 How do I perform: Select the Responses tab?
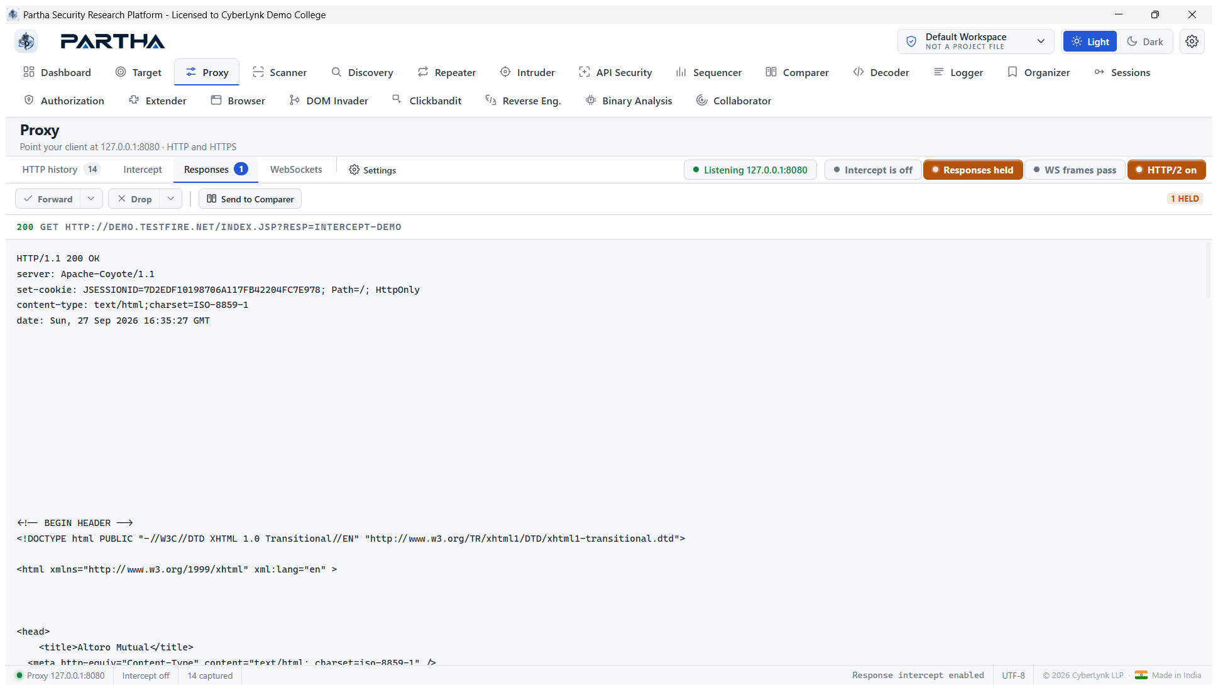click(216, 169)
